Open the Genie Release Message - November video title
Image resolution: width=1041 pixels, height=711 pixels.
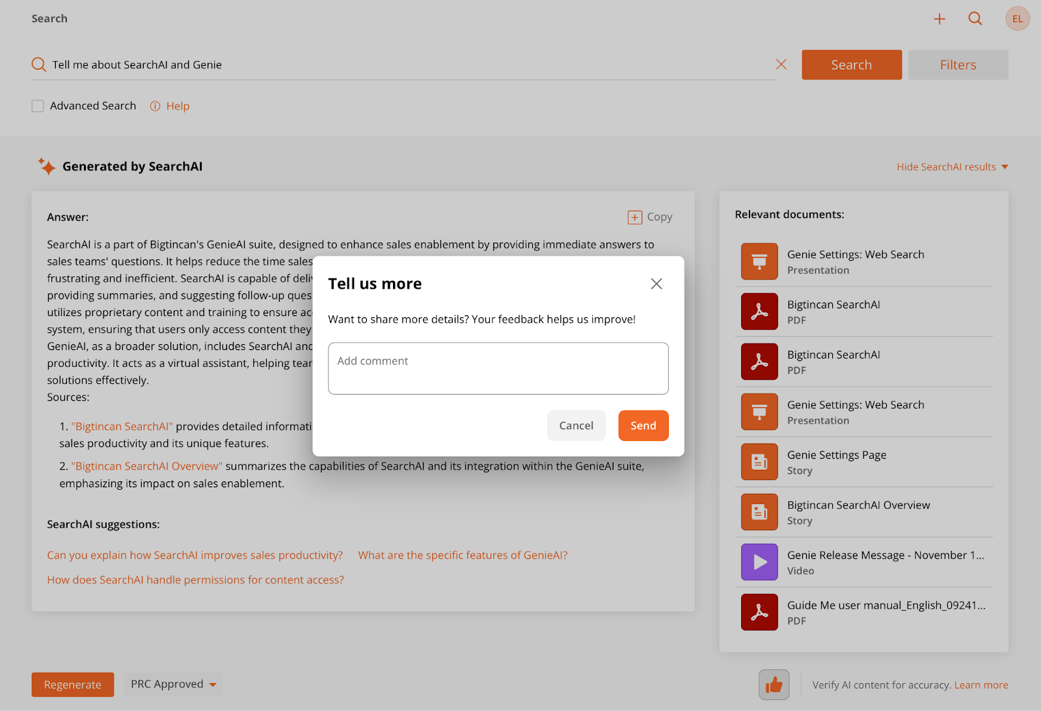pos(886,556)
